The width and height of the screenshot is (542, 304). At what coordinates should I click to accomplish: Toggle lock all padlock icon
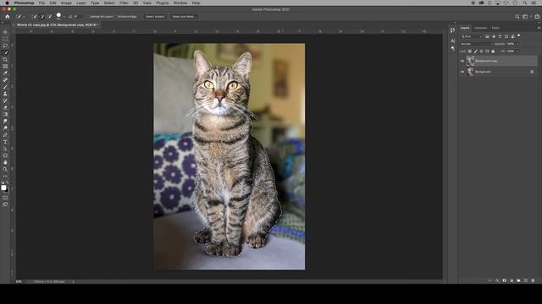pos(493,52)
